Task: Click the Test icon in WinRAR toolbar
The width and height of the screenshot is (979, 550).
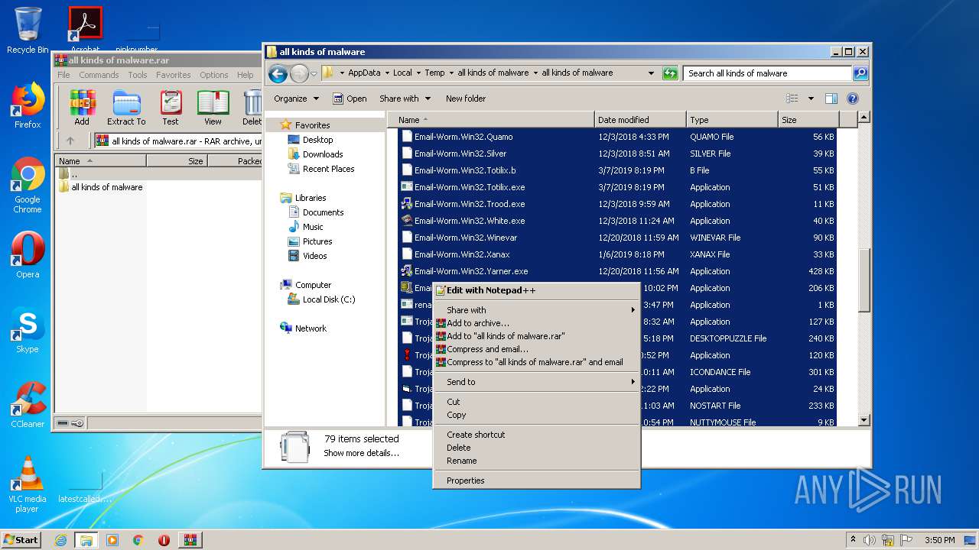Action: 171,108
